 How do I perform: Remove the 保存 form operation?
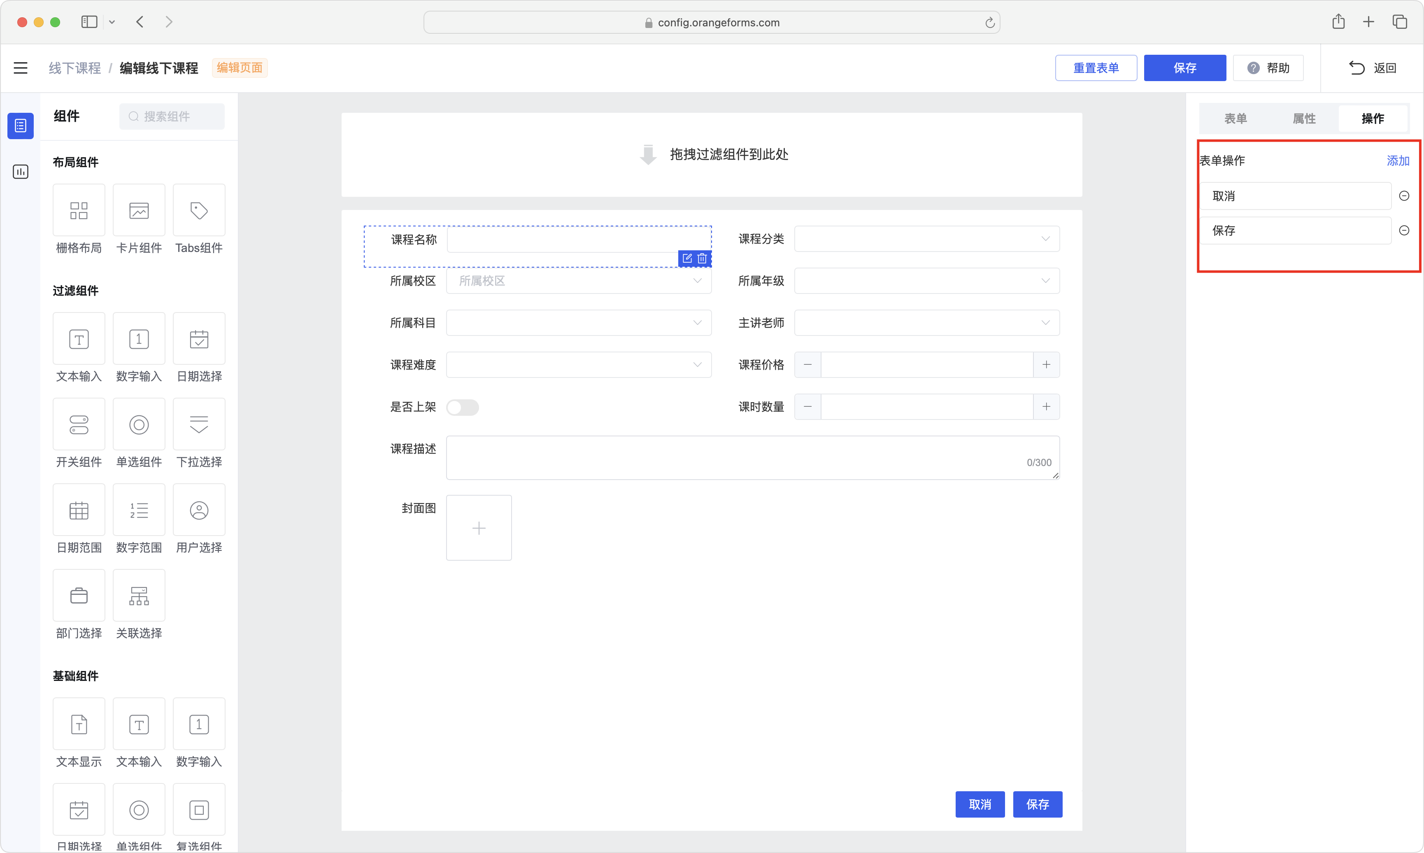pos(1404,231)
